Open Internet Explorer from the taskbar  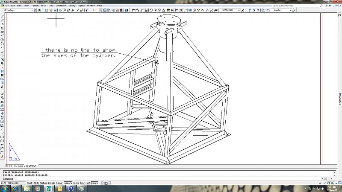point(15,188)
